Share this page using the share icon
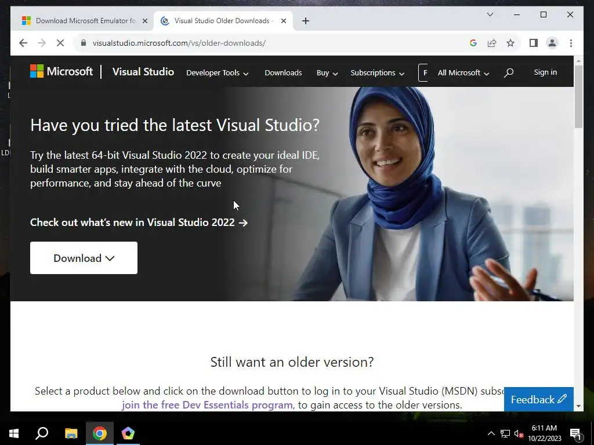 [x=492, y=43]
